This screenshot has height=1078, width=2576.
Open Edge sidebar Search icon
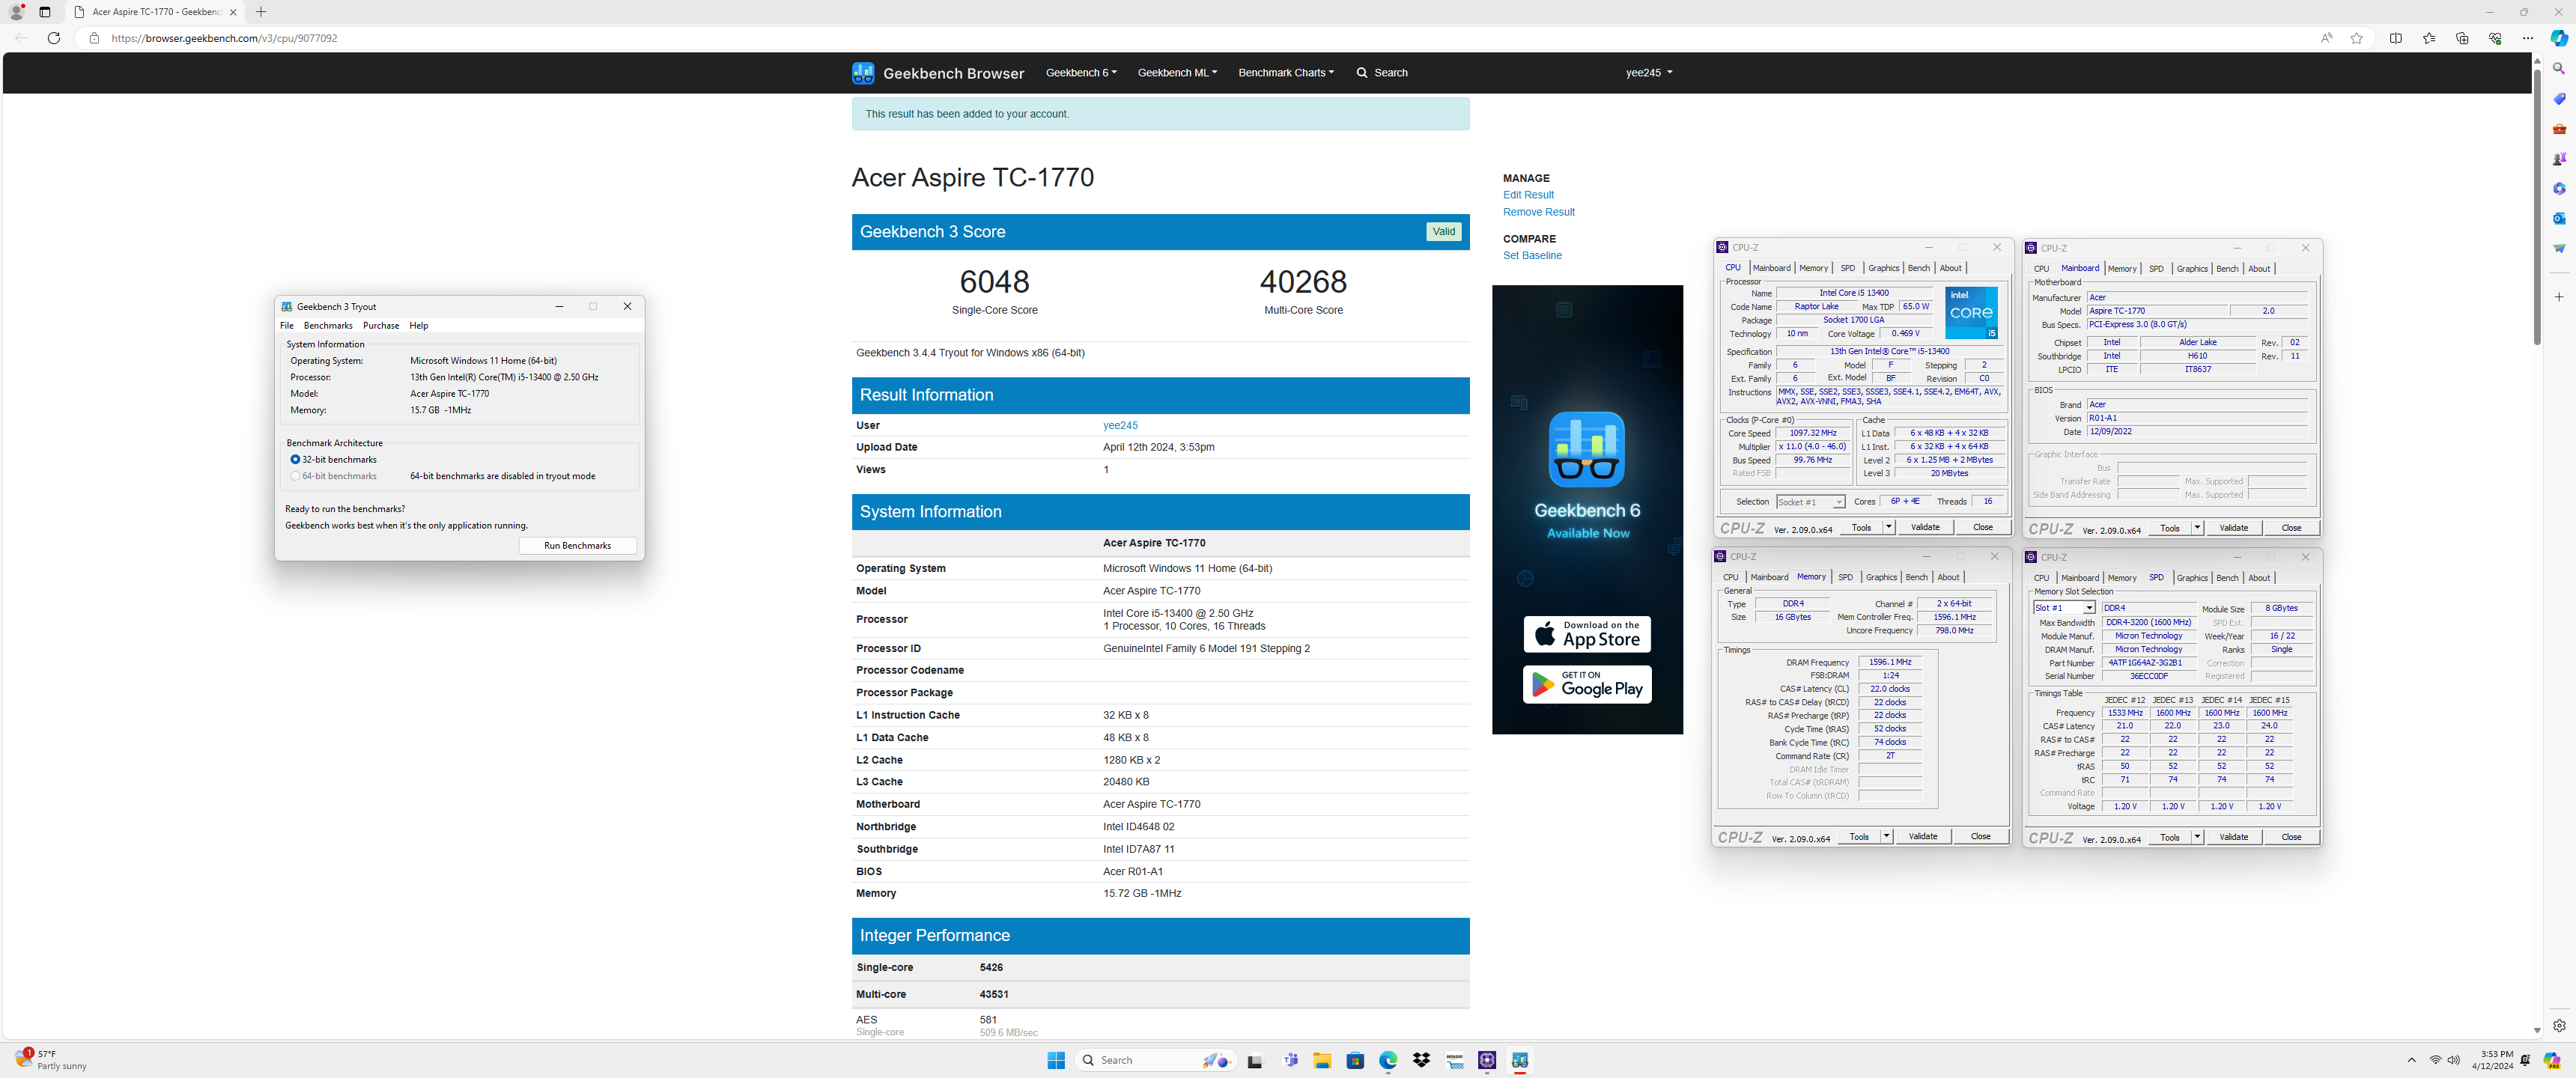[2559, 69]
